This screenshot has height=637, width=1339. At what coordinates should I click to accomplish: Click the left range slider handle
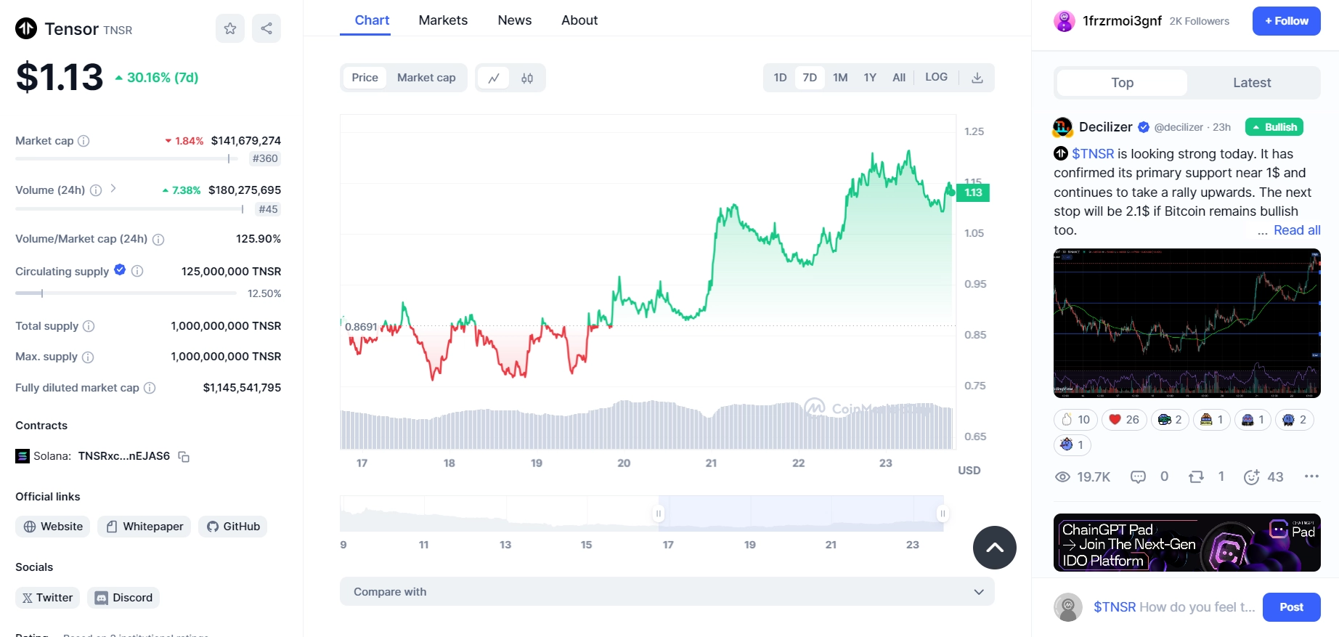coord(659,514)
